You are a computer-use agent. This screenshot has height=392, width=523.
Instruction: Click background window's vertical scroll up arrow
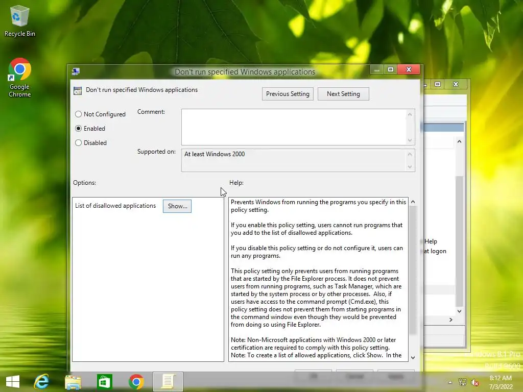tap(459, 141)
